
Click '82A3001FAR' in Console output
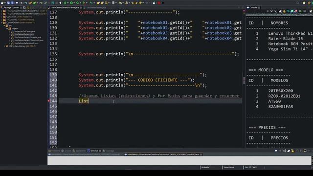tap(280, 107)
